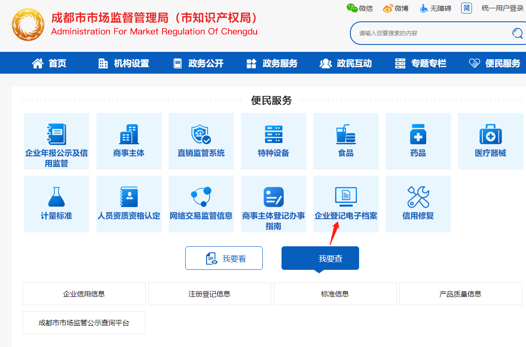Switch to the 我要看 tab
The image size is (526, 347).
click(224, 259)
